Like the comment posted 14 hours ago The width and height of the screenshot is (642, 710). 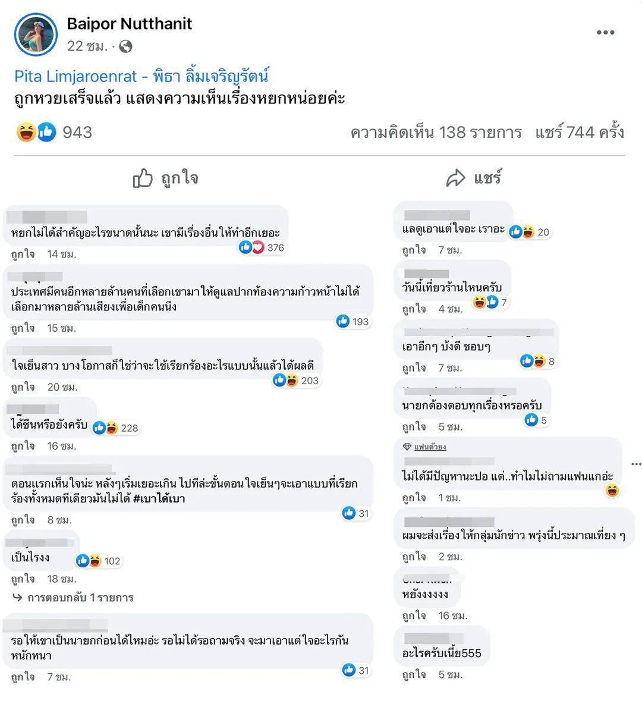[23, 254]
